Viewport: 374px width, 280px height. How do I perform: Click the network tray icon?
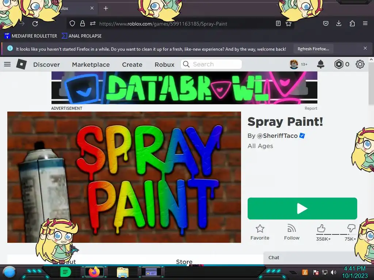point(325,272)
